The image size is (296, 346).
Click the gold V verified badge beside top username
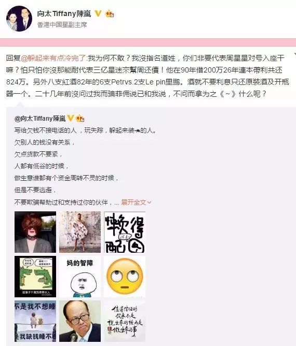pos(98,13)
